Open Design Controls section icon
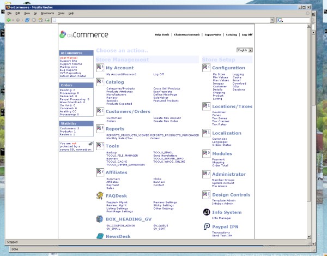The width and height of the screenshot is (327, 256). (206, 195)
